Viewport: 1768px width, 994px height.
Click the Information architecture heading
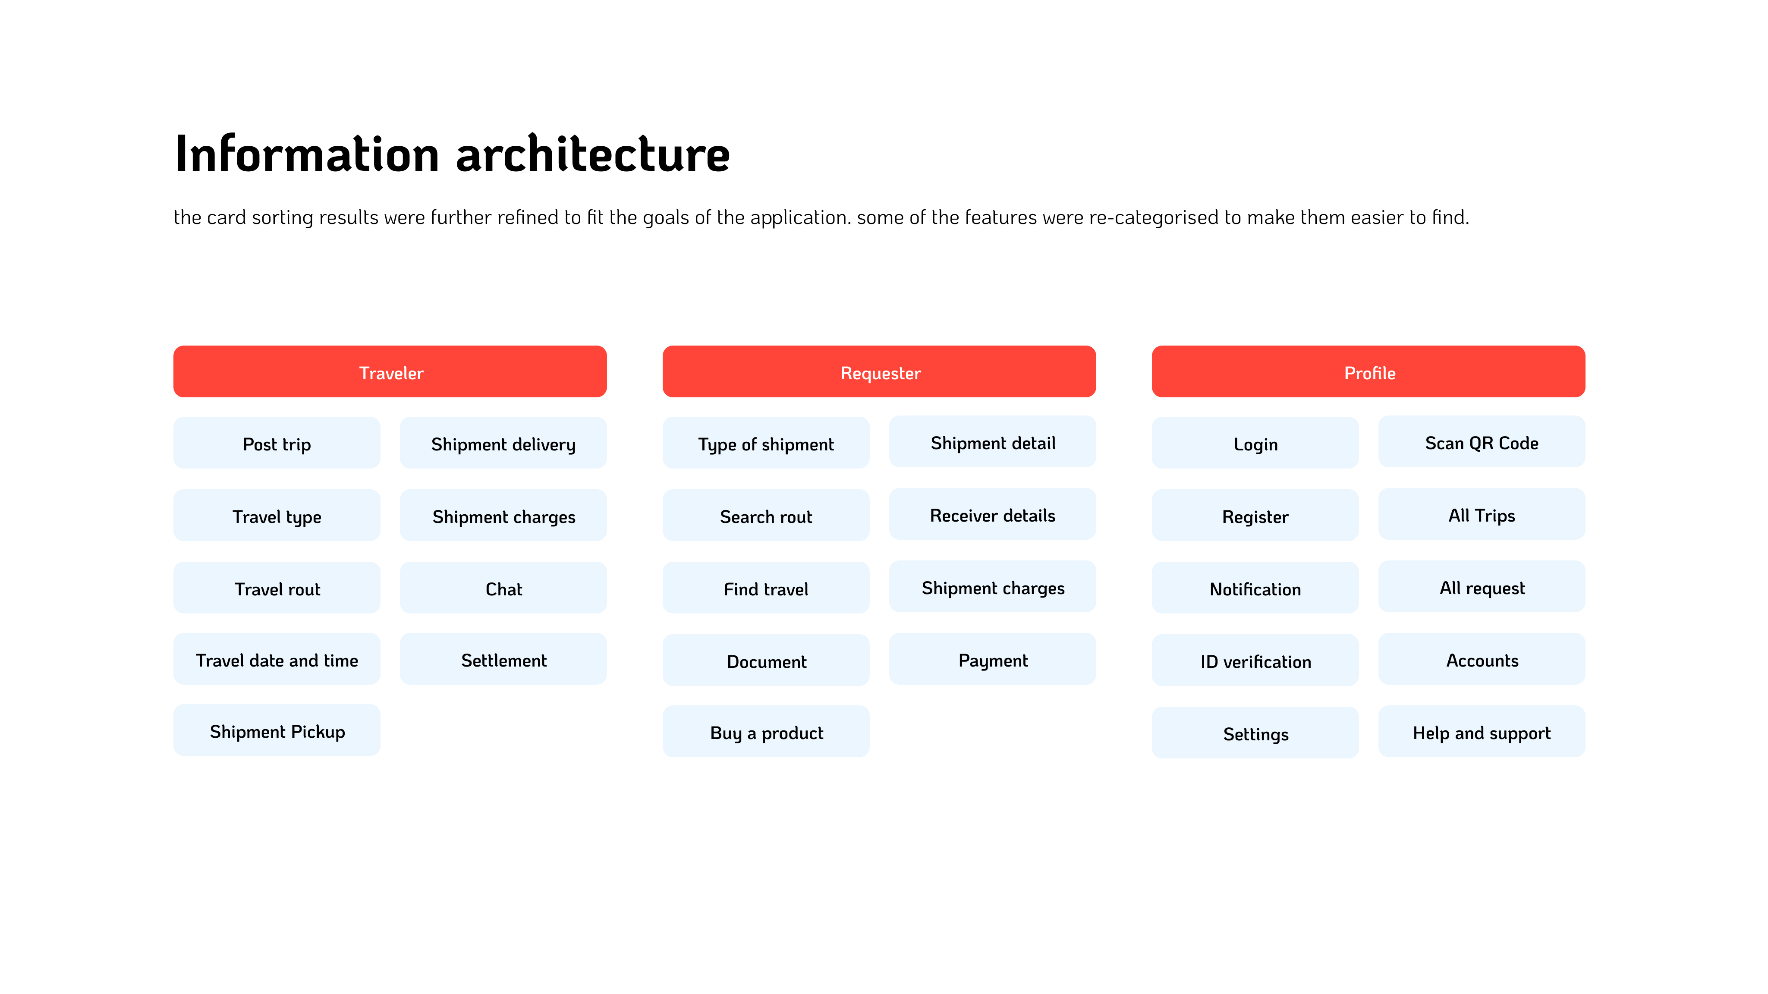pyautogui.click(x=452, y=153)
